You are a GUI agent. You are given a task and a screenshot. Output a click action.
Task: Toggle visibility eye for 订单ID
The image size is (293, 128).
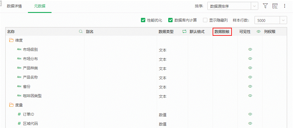pos(250,114)
